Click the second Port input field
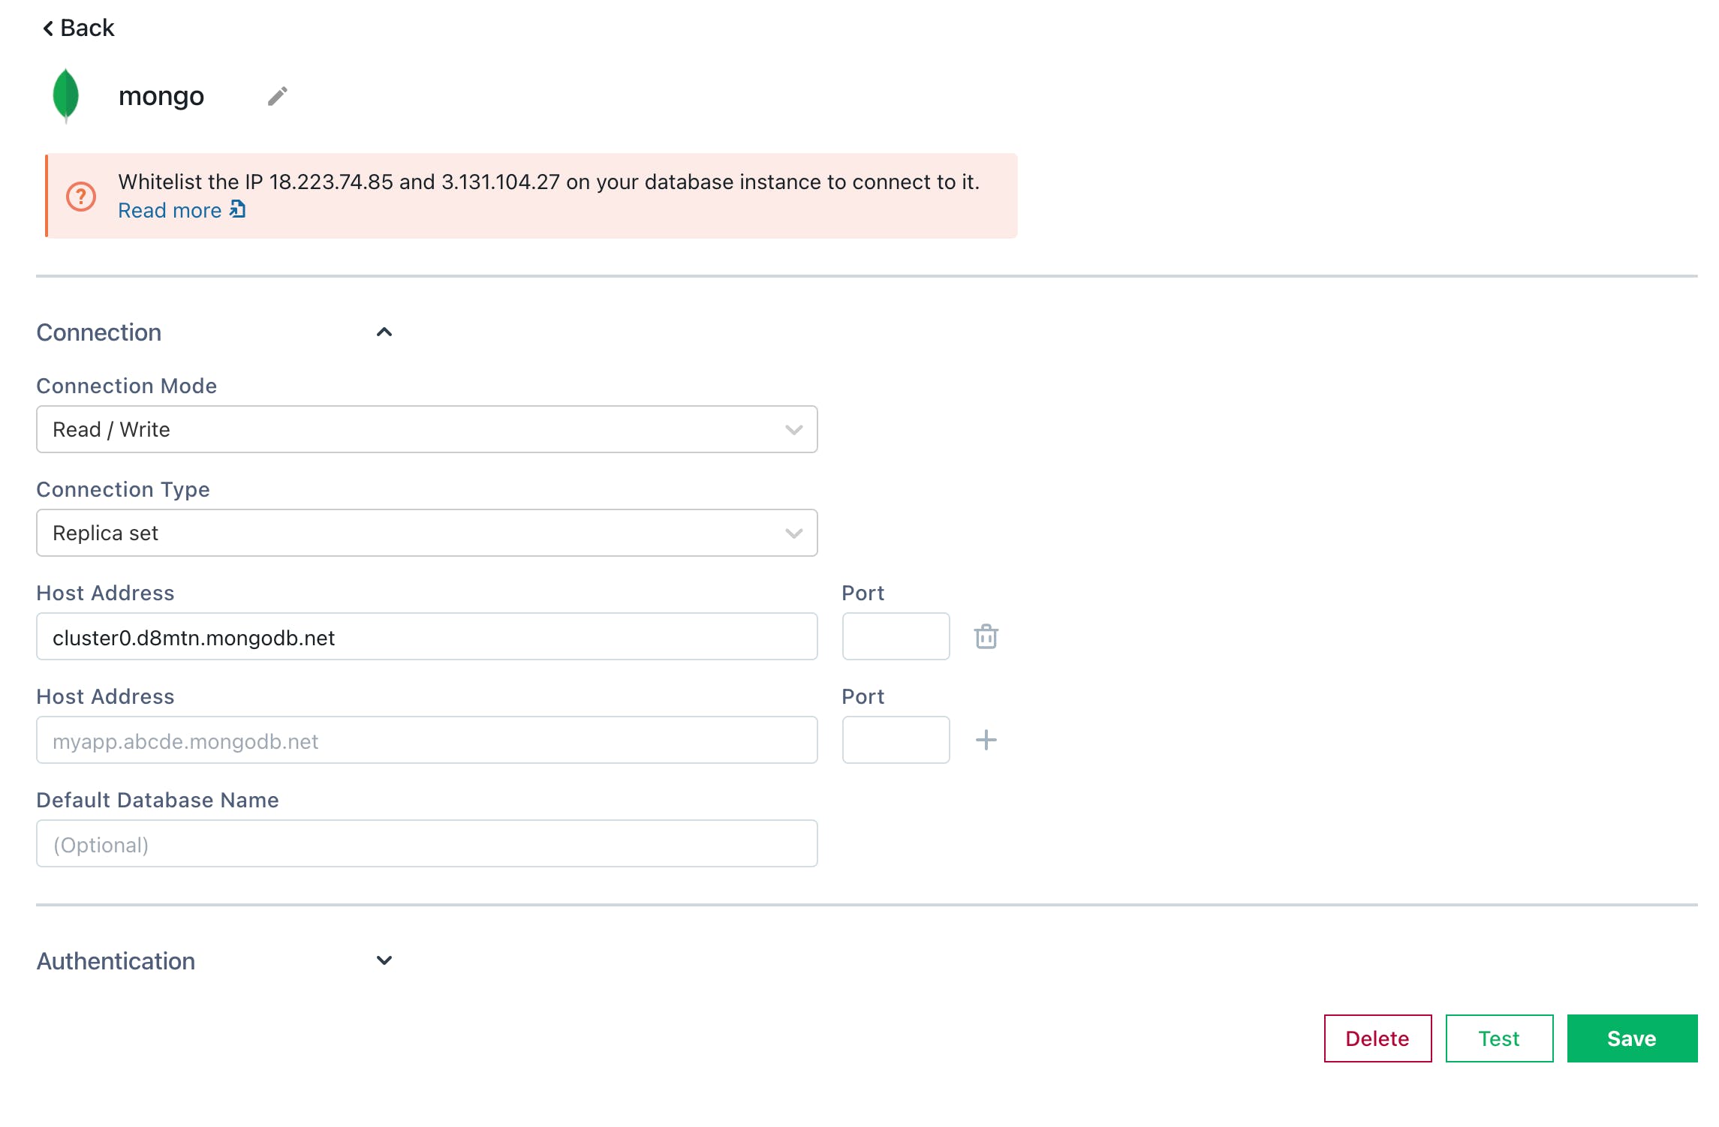Viewport: 1719px width, 1127px height. (x=896, y=741)
